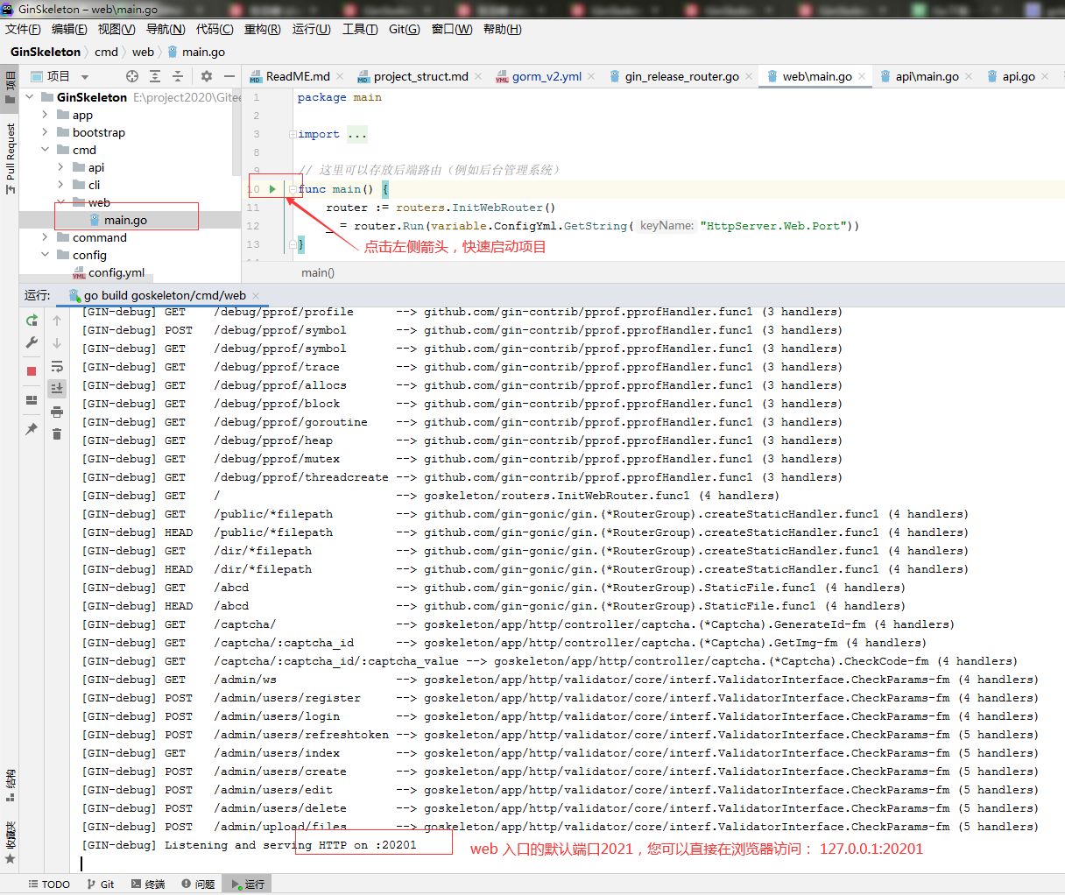
Task: Jump down the stack trace
Action: pos(57,342)
